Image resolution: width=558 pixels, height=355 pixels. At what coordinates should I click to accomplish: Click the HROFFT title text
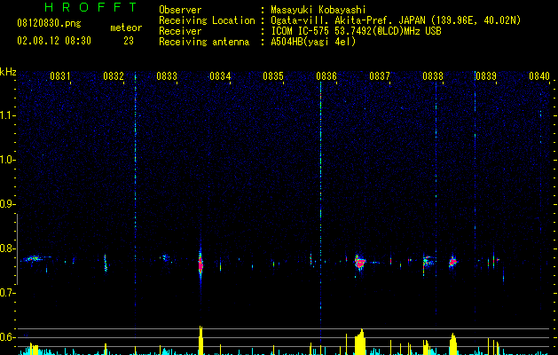[x=91, y=7]
